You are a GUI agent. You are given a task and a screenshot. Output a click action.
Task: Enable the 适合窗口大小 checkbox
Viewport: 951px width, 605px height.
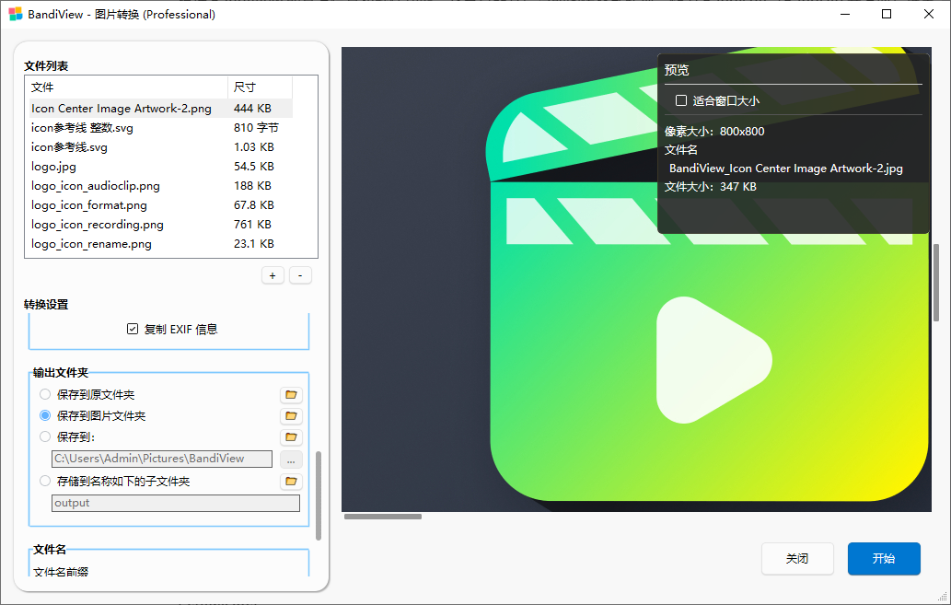681,100
